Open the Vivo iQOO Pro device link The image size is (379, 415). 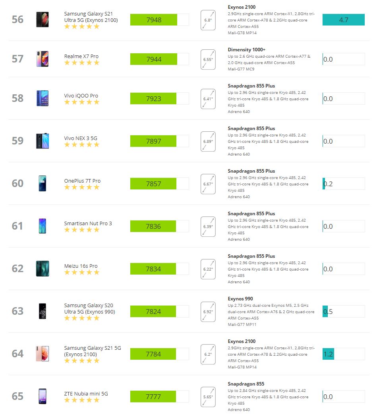tap(81, 96)
